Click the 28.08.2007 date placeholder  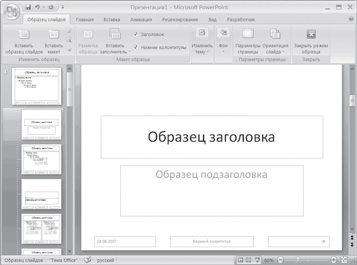[x=125, y=242]
